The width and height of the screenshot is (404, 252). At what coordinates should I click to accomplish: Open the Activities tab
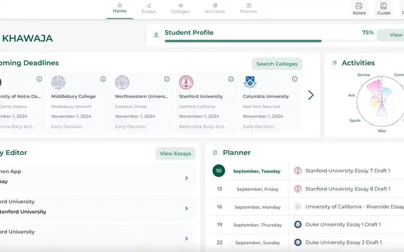pyautogui.click(x=215, y=8)
